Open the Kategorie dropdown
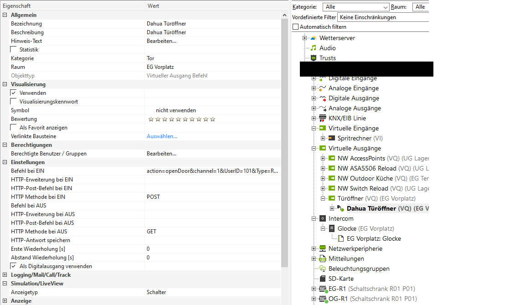525x305 pixels. pos(386,7)
